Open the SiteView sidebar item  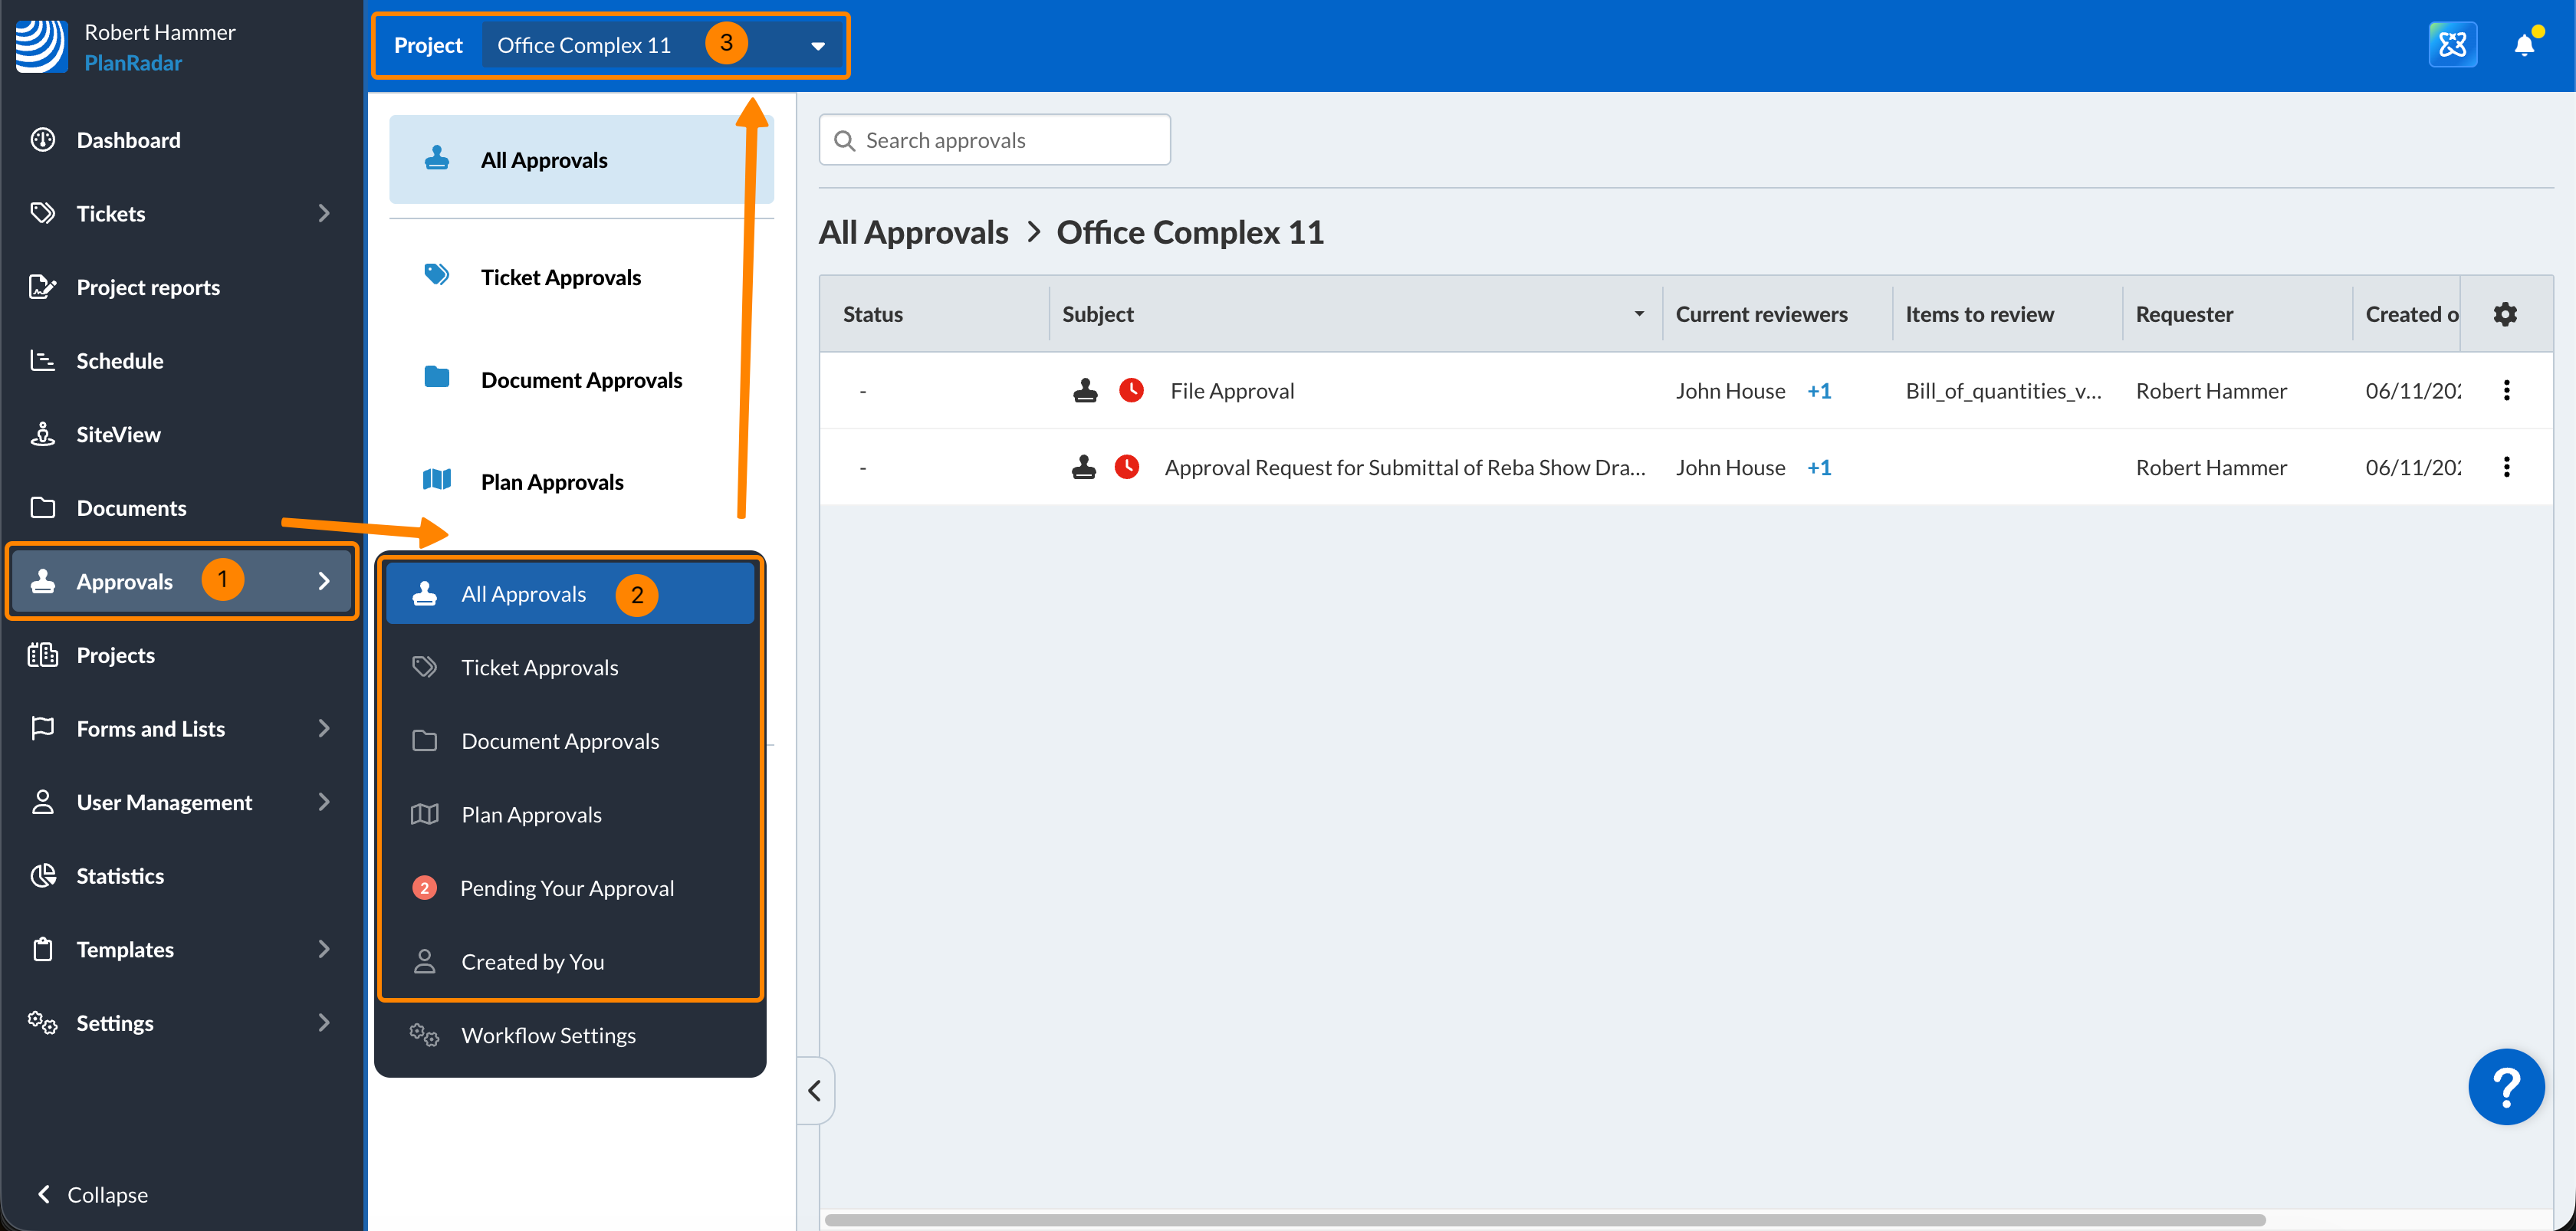coord(118,434)
